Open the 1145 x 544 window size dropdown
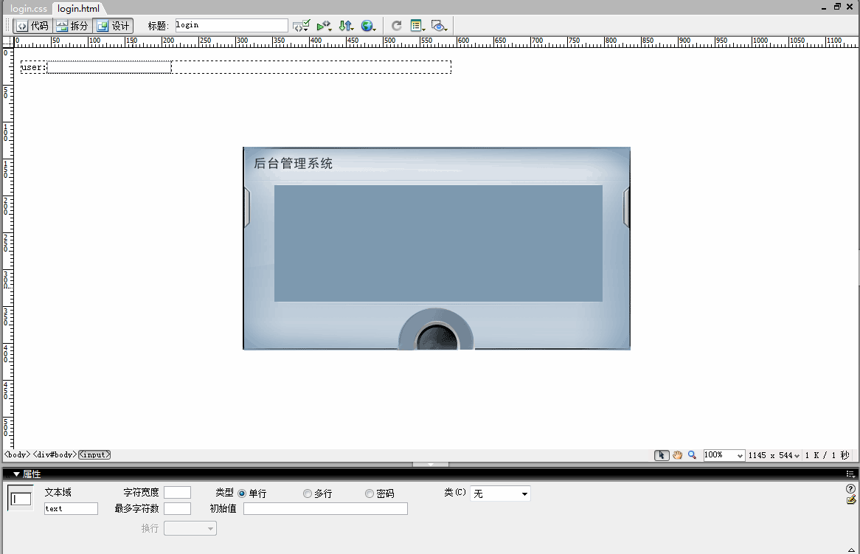The width and height of the screenshot is (860, 554). pos(774,454)
